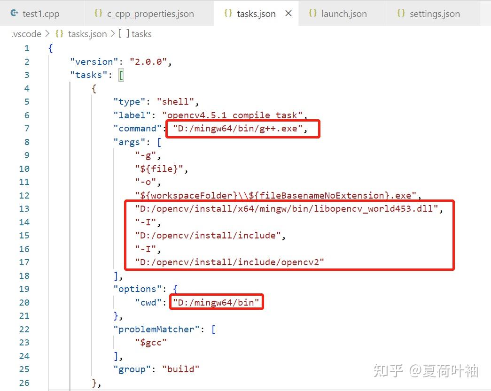491x391 pixels.
Task: Select line number 13 in the gutter
Action: click(x=24, y=208)
